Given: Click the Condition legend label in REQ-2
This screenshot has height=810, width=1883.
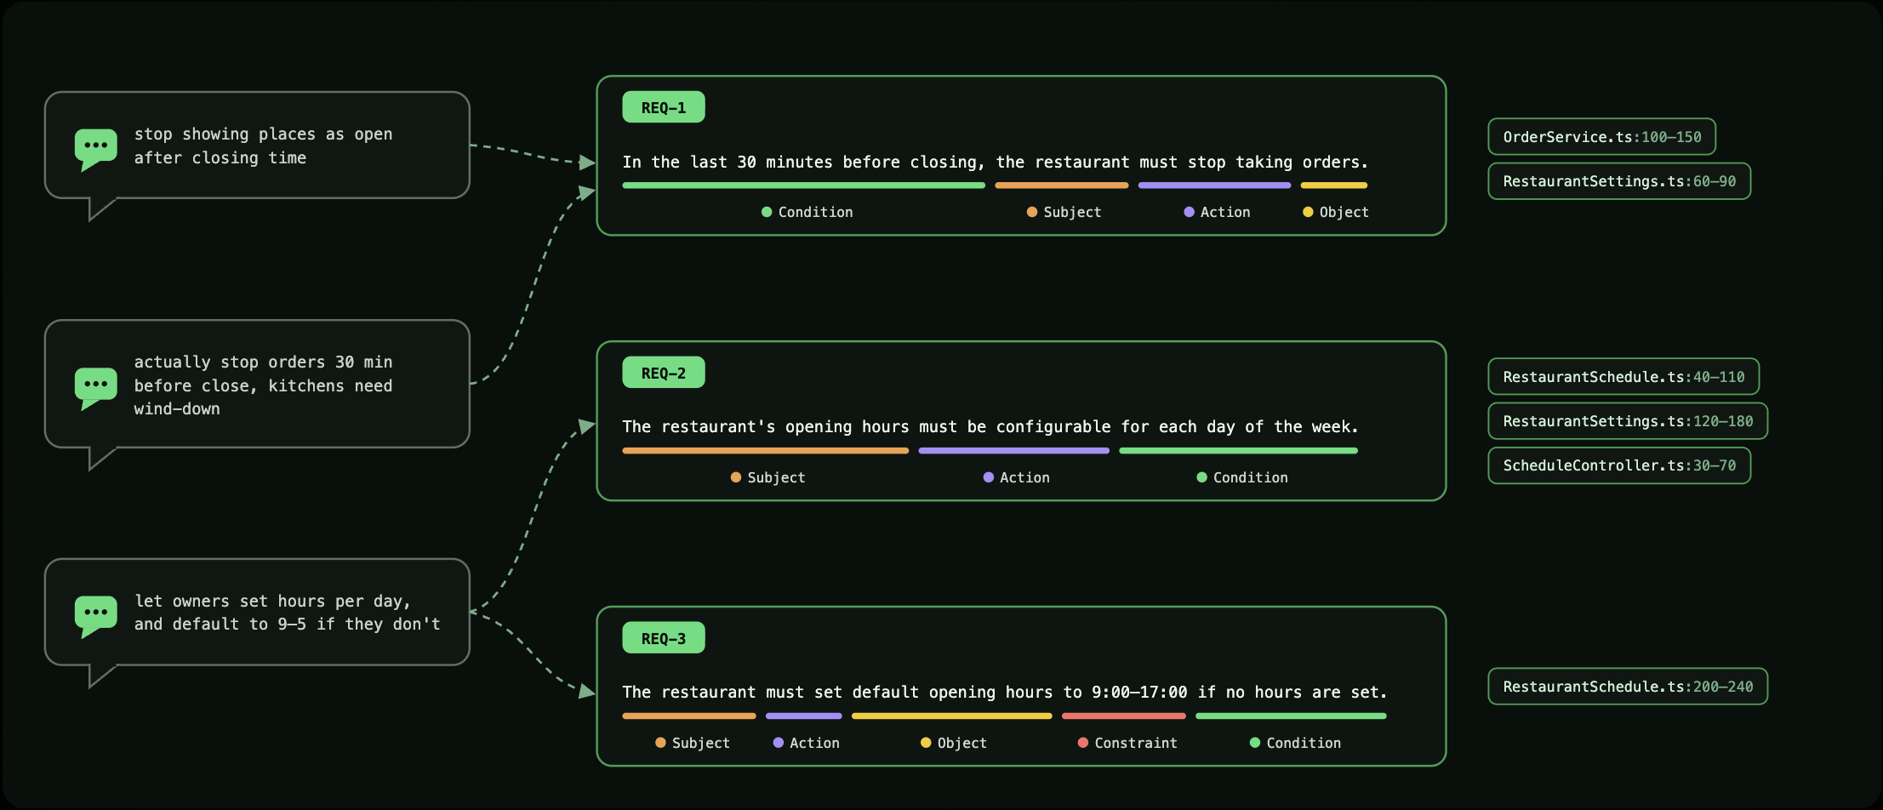Looking at the screenshot, I should (x=1250, y=477).
